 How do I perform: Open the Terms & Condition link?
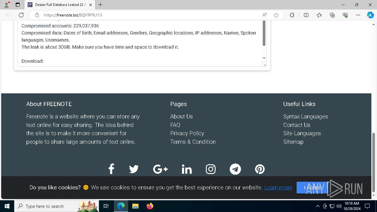193,142
